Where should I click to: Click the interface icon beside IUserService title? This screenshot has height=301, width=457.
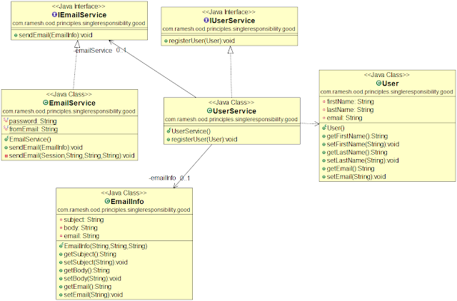click(206, 20)
